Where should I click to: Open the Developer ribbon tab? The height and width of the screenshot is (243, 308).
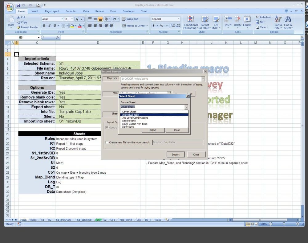tap(128, 11)
